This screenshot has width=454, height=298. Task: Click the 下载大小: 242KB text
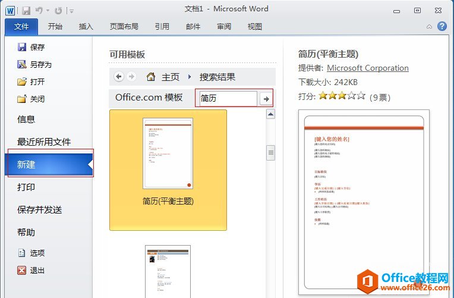328,82
